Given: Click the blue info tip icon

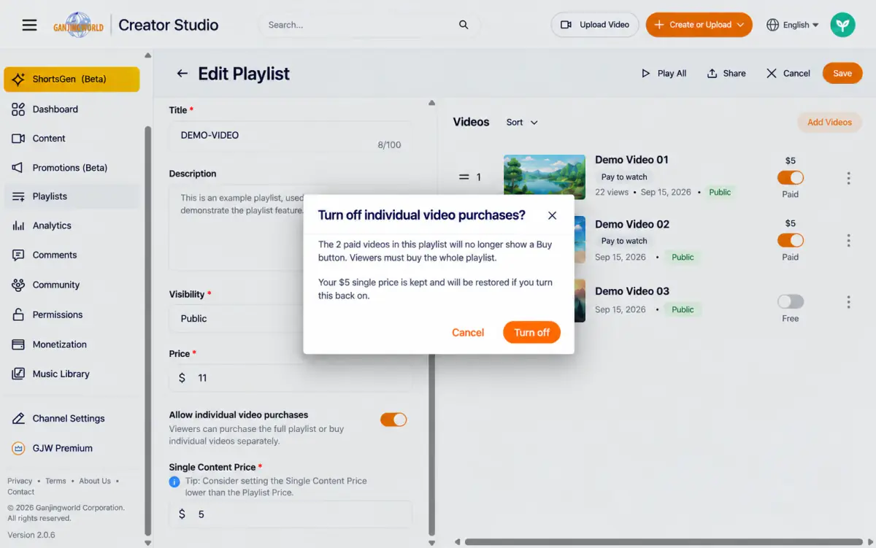Looking at the screenshot, I should (x=174, y=482).
